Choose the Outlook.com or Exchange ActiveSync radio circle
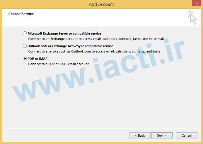The height and width of the screenshot is (144, 203). pos(25,46)
